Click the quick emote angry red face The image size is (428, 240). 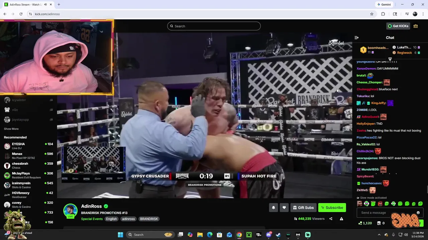pyautogui.click(x=380, y=204)
